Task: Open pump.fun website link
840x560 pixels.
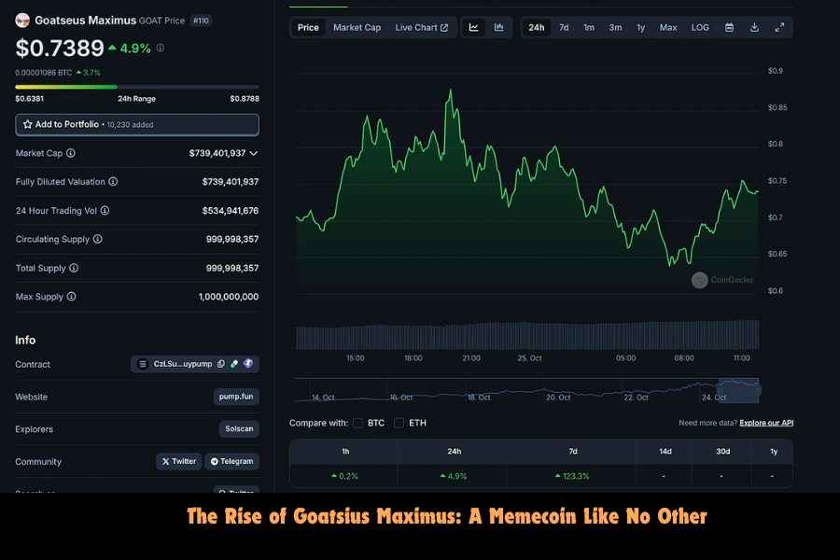Action: click(236, 397)
